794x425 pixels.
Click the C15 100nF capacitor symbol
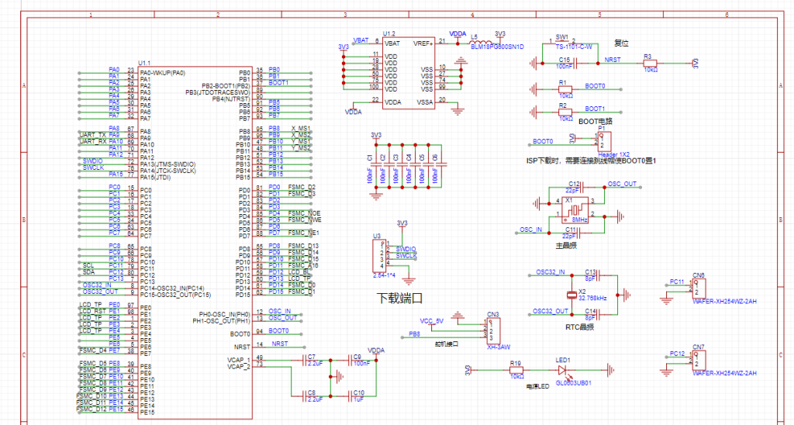tap(578, 63)
